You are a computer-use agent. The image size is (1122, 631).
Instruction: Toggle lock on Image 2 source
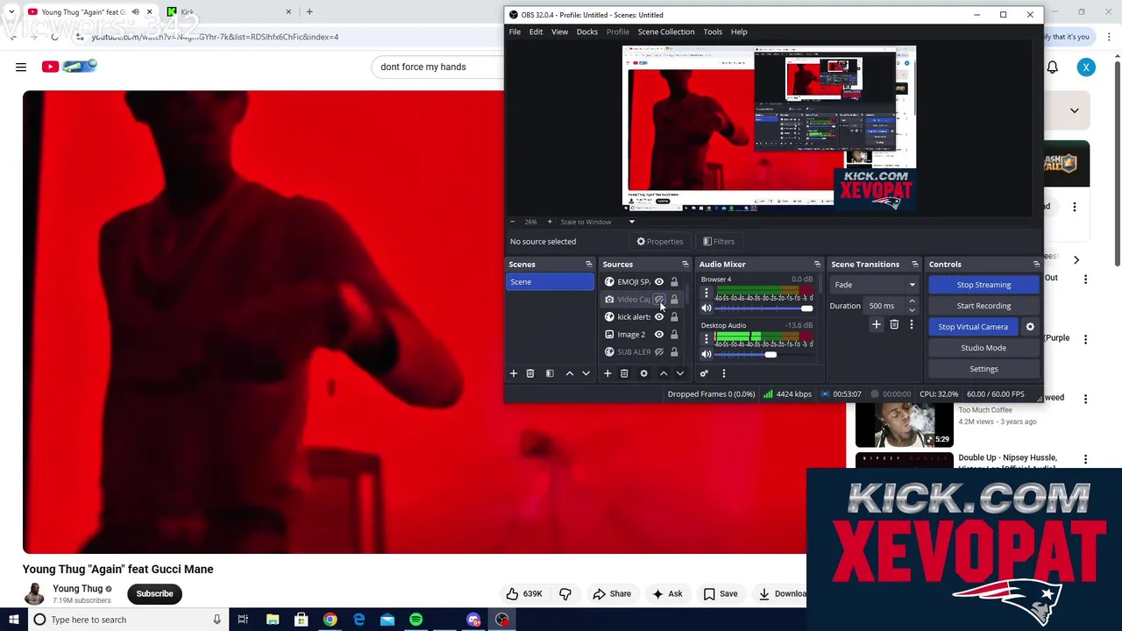click(674, 334)
